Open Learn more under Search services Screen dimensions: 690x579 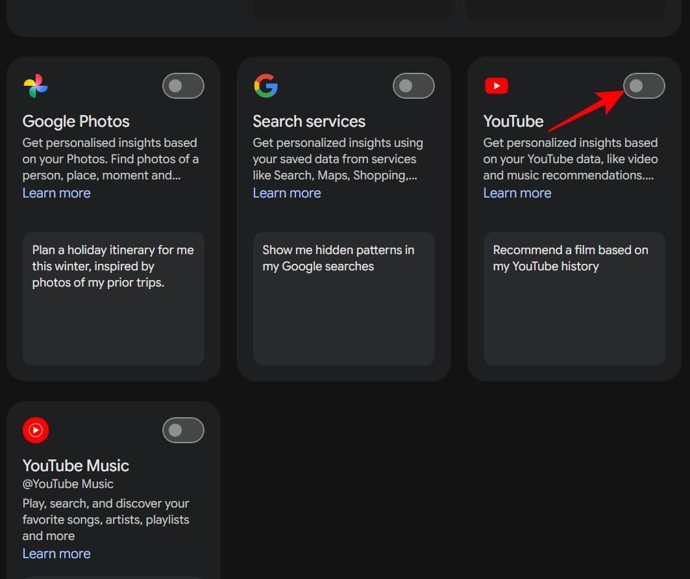click(286, 193)
